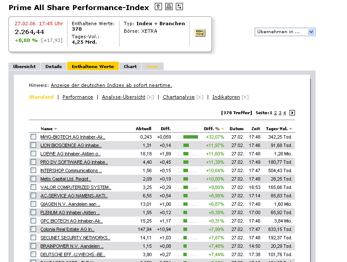347x262 pixels.
Task: Click the refresh icon beside title
Action: click(x=179, y=7)
